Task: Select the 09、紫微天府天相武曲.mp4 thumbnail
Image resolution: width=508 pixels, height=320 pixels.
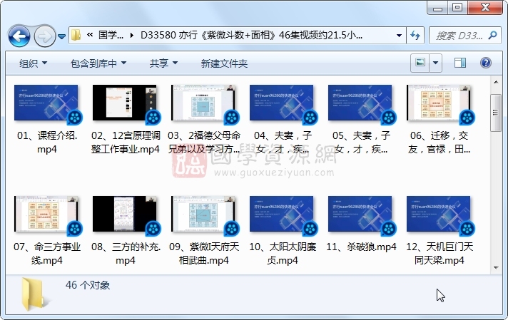Action: click(x=203, y=214)
